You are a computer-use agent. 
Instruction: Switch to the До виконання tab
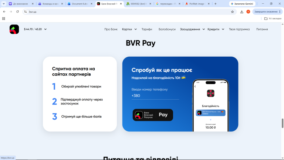pyautogui.click(x=20, y=4)
